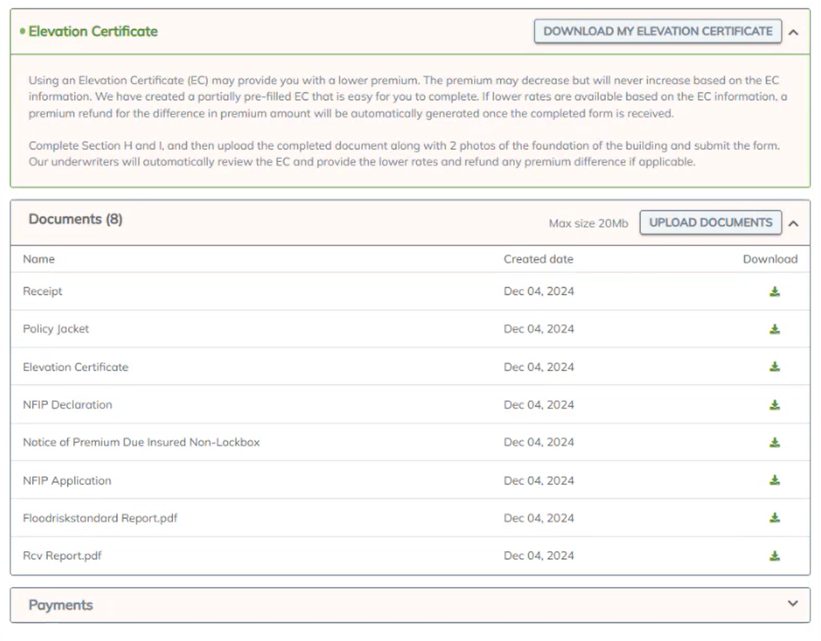Collapse the Documents section chevron
This screenshot has width=821, height=641.
click(x=794, y=223)
